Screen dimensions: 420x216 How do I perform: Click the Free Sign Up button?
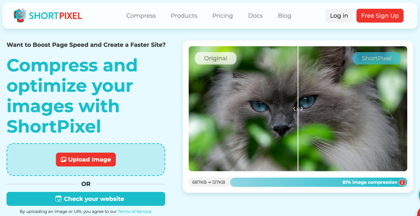pos(380,16)
